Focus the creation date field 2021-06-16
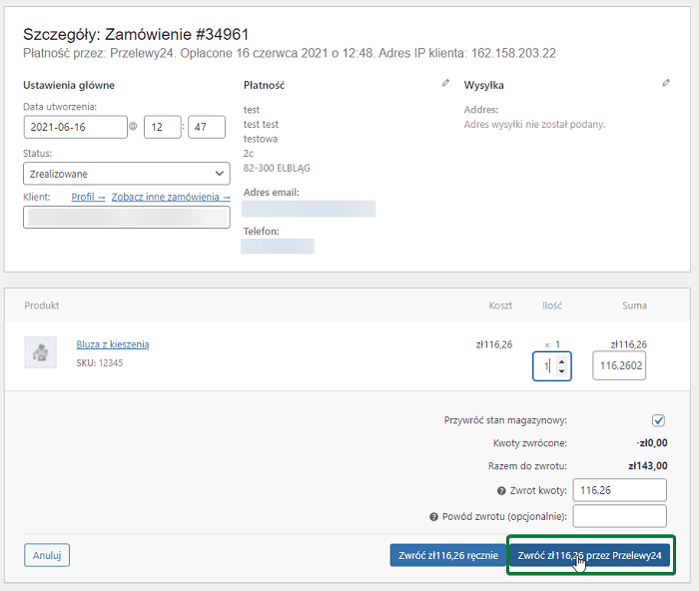699x591 pixels. click(x=75, y=127)
